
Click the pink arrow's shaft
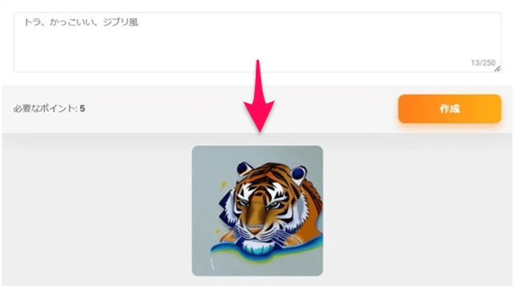tap(259, 81)
